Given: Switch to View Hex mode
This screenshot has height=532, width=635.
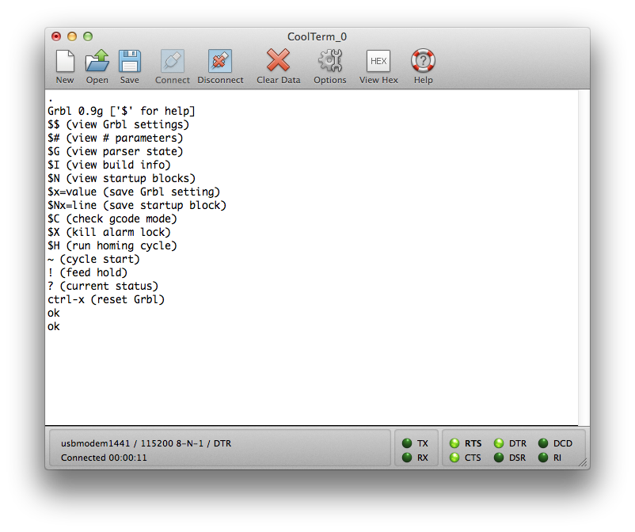Looking at the screenshot, I should click(378, 62).
